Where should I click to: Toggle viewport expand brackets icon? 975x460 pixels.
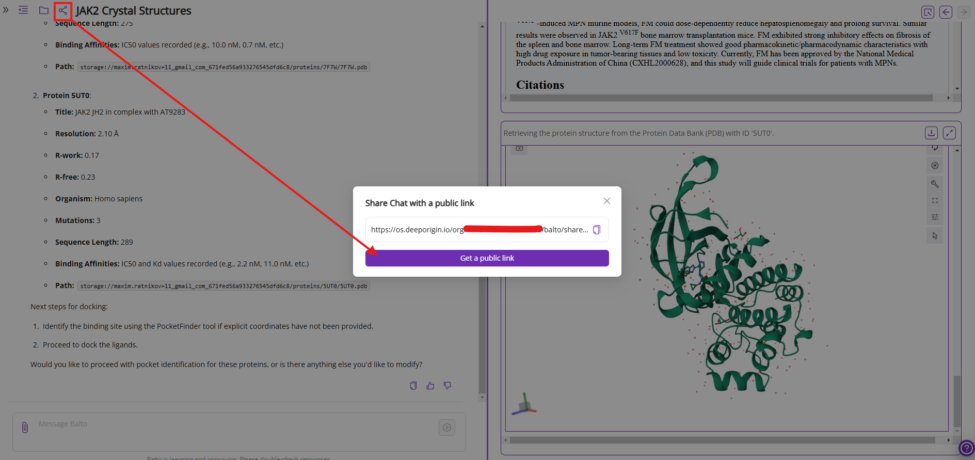pos(935,200)
